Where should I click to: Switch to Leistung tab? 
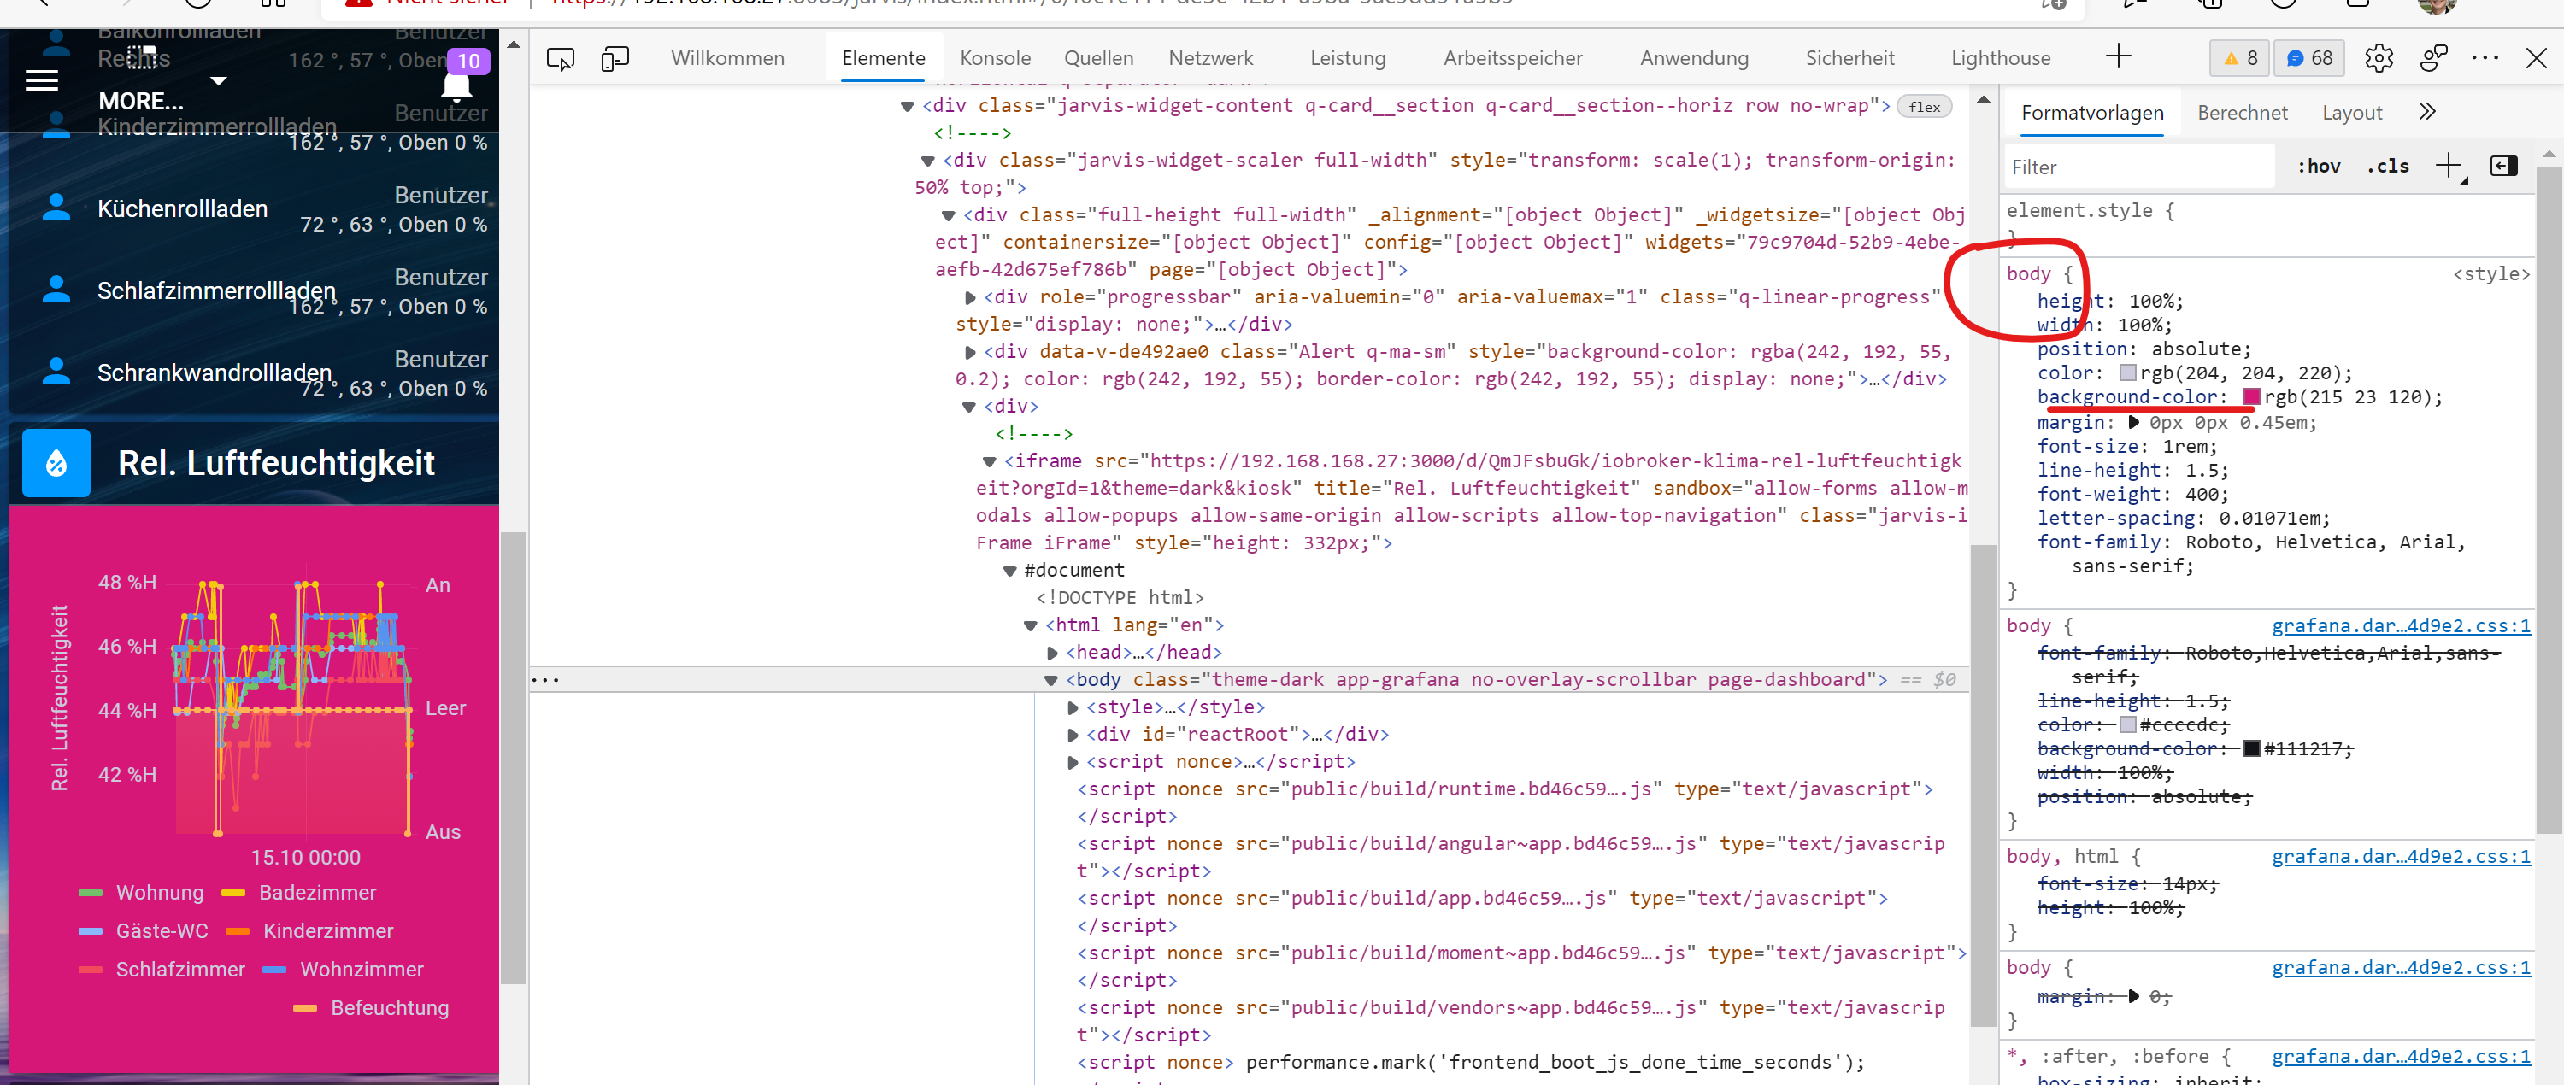click(x=1347, y=59)
